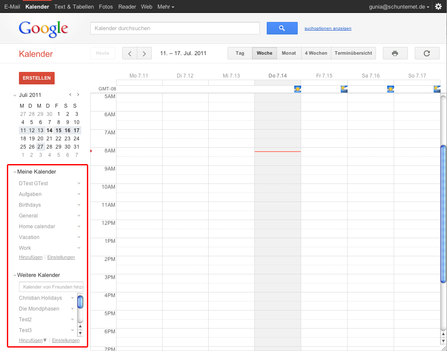Open Aufgaben calendar options arrow
447x351 pixels.
tap(79, 194)
